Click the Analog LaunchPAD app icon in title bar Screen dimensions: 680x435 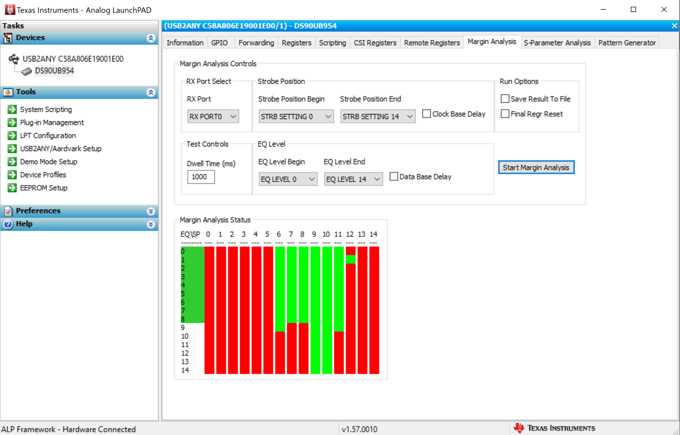point(10,10)
